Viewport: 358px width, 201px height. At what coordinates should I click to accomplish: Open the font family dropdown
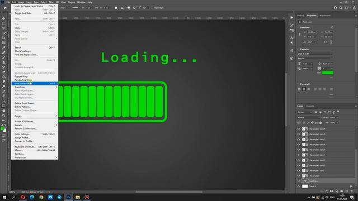315,54
